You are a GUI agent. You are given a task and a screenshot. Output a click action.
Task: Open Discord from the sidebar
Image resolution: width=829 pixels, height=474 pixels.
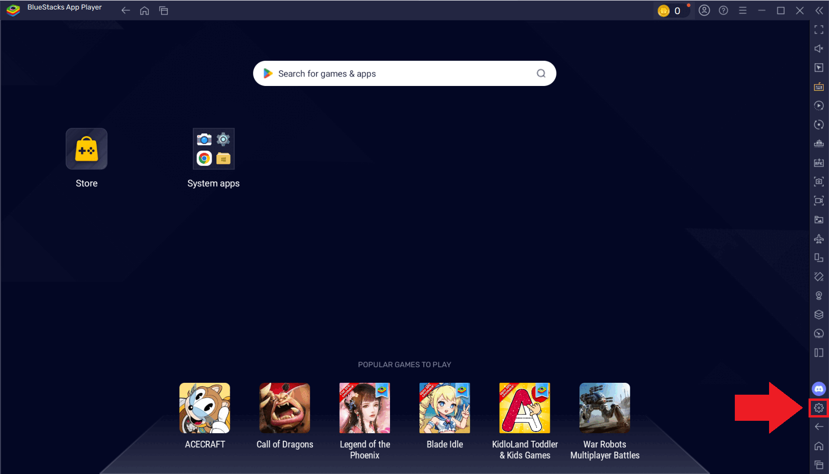(819, 389)
